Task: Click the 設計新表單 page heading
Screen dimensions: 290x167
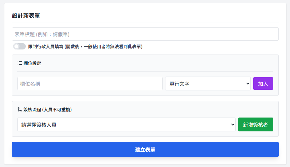Action: pos(26,16)
